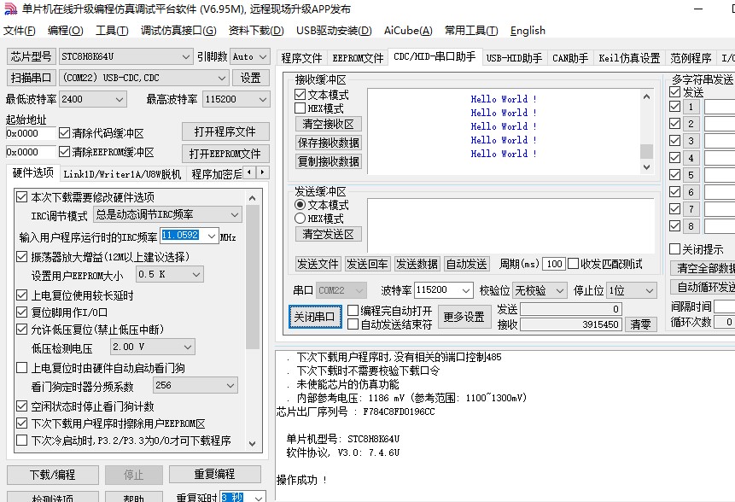Switch to CAN助手 tab
Screen dimensions: 735x502
click(x=570, y=58)
